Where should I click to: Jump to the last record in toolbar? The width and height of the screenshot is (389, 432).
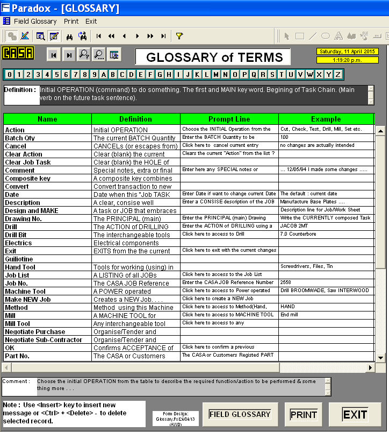pos(163,36)
